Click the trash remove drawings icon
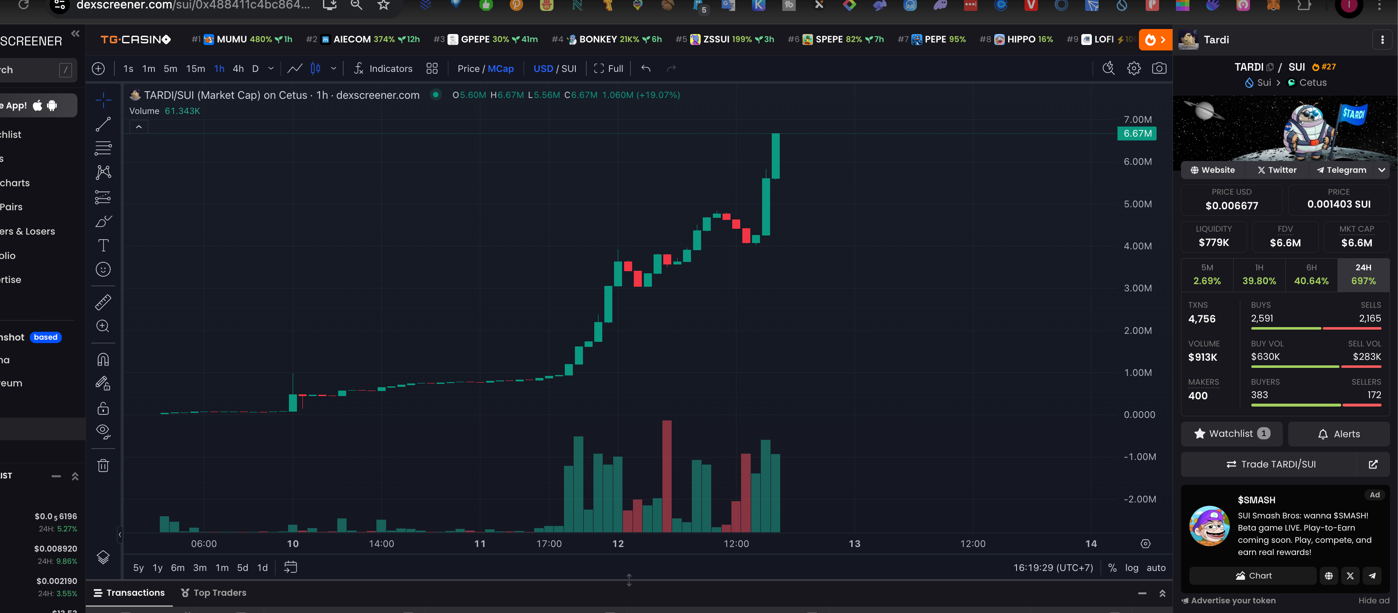Screen dimensions: 1398x613 coord(103,465)
